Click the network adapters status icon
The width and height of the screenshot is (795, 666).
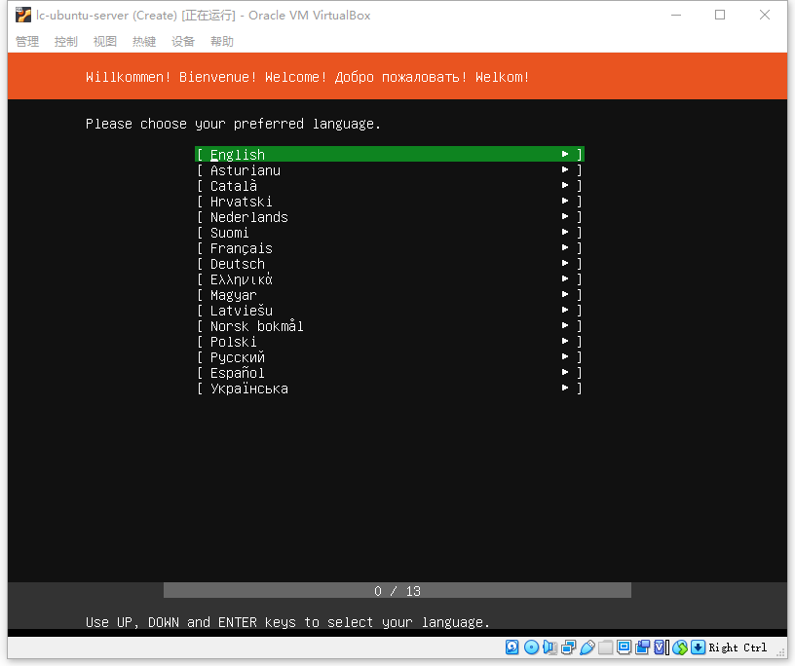568,647
